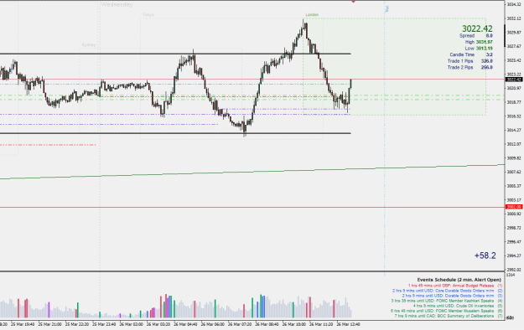Select the GBP Annual Budget Release event
The height and width of the screenshot is (330, 524).
[x=454, y=286]
